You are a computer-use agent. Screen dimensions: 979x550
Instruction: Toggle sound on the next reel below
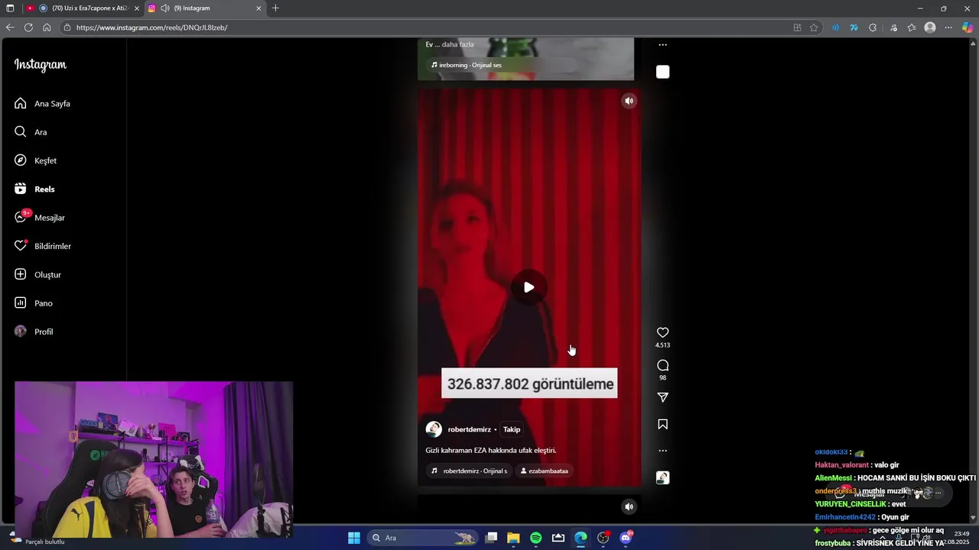(629, 506)
